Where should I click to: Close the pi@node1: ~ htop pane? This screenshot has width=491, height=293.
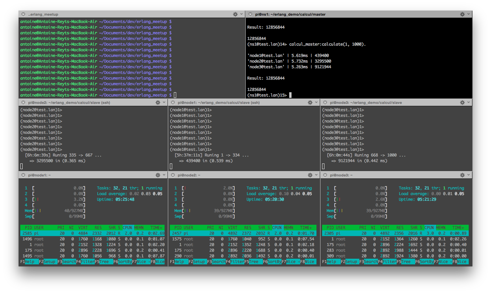(x=23, y=175)
